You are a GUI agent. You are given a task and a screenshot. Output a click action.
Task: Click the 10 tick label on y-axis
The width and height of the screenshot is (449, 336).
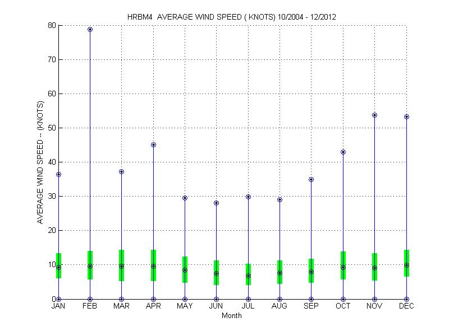tap(52, 264)
